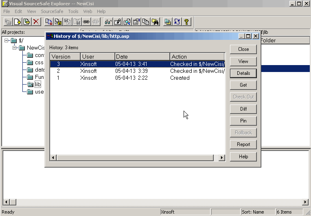Click history list scroll right arrow
311x216 pixels.
click(x=221, y=158)
